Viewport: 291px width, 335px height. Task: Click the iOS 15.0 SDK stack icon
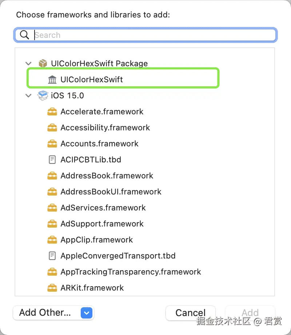click(43, 95)
